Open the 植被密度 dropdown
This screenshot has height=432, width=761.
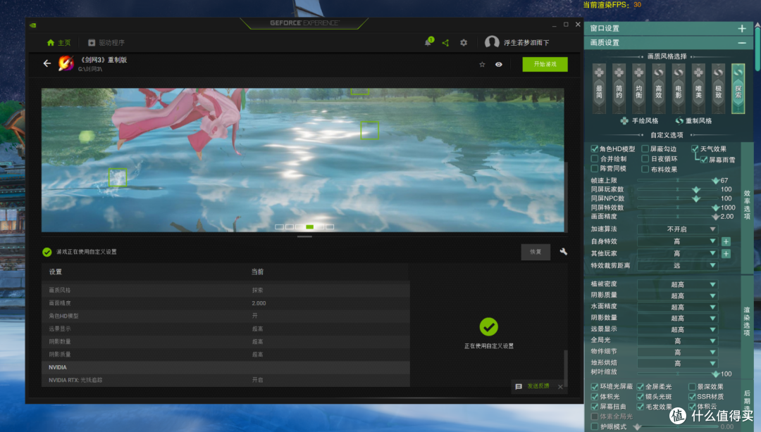(x=678, y=285)
